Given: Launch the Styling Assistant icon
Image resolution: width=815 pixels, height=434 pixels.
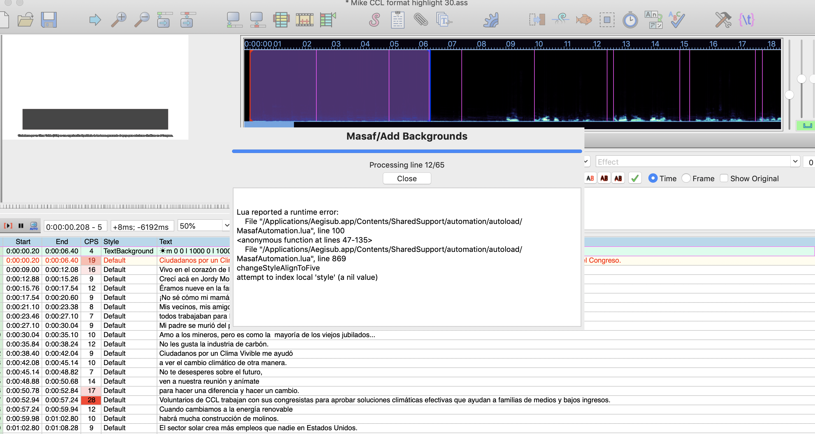Looking at the screenshot, I should 560,20.
